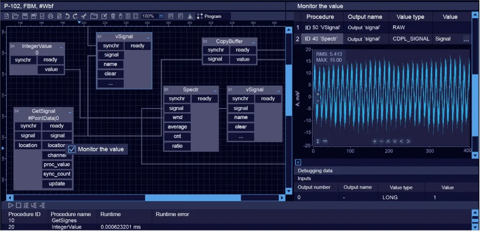This screenshot has width=480, height=231.
Task: Pan chart up with the up arrow
Action: (x=388, y=142)
